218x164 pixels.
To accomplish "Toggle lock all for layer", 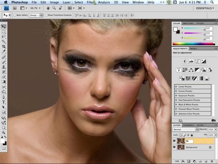I will (192, 135).
